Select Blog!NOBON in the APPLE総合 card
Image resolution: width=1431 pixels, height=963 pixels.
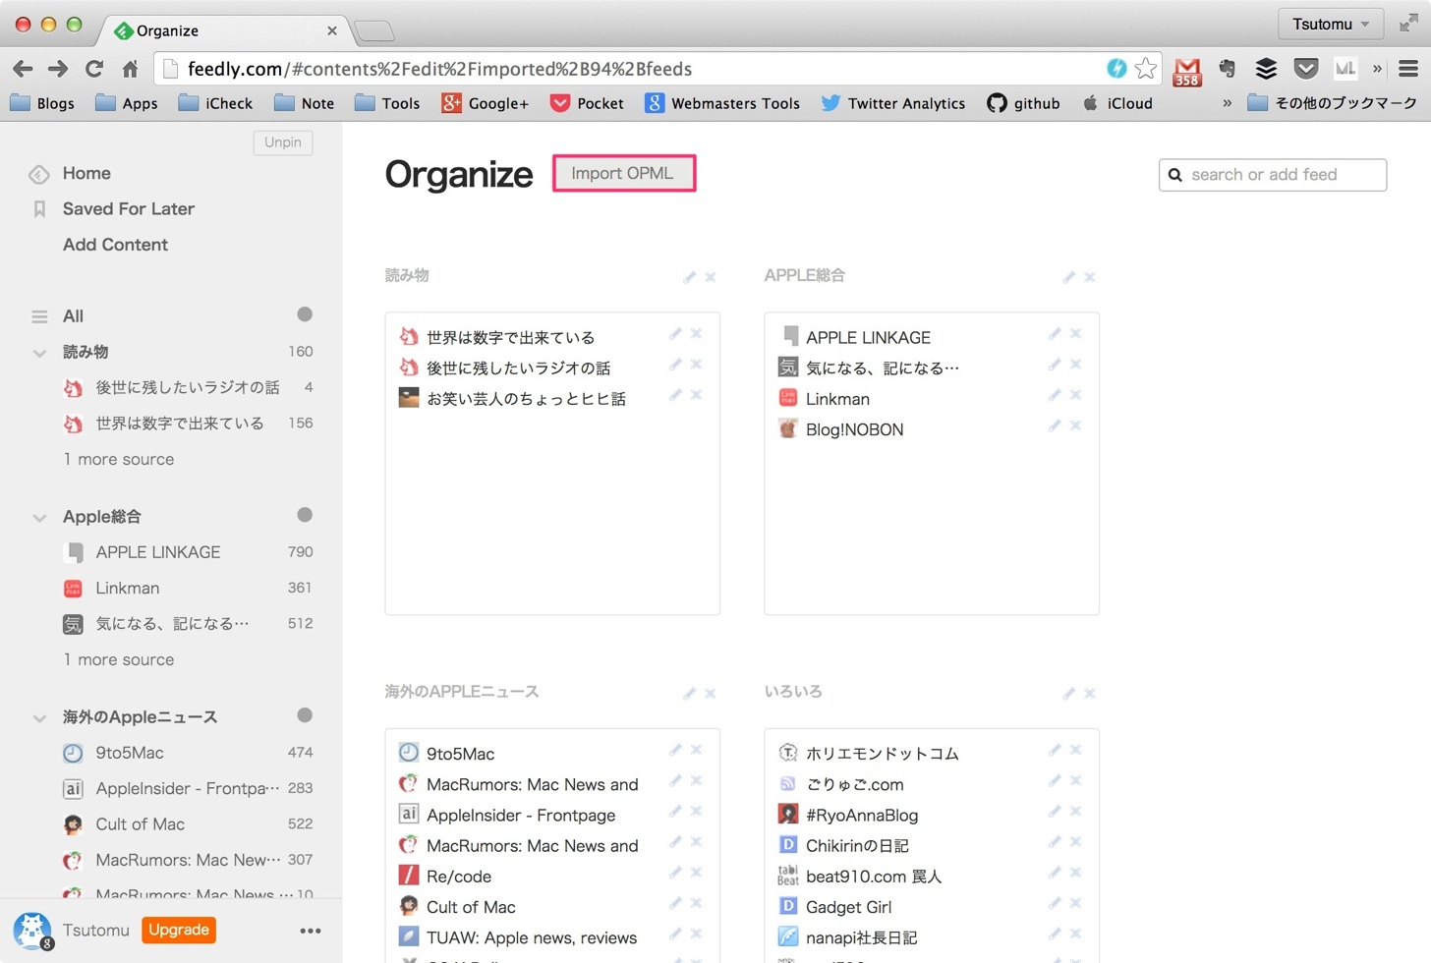coord(854,429)
